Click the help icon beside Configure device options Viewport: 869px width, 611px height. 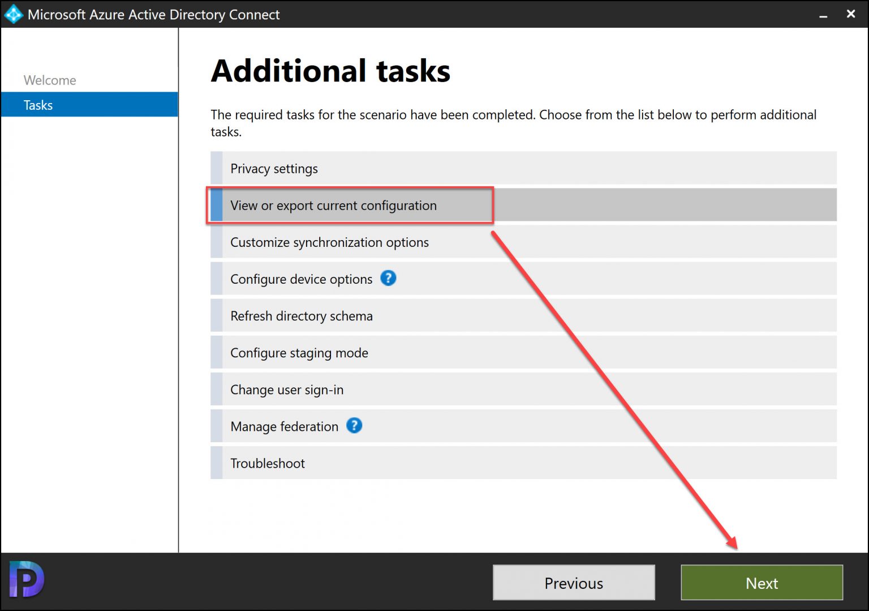click(x=388, y=278)
